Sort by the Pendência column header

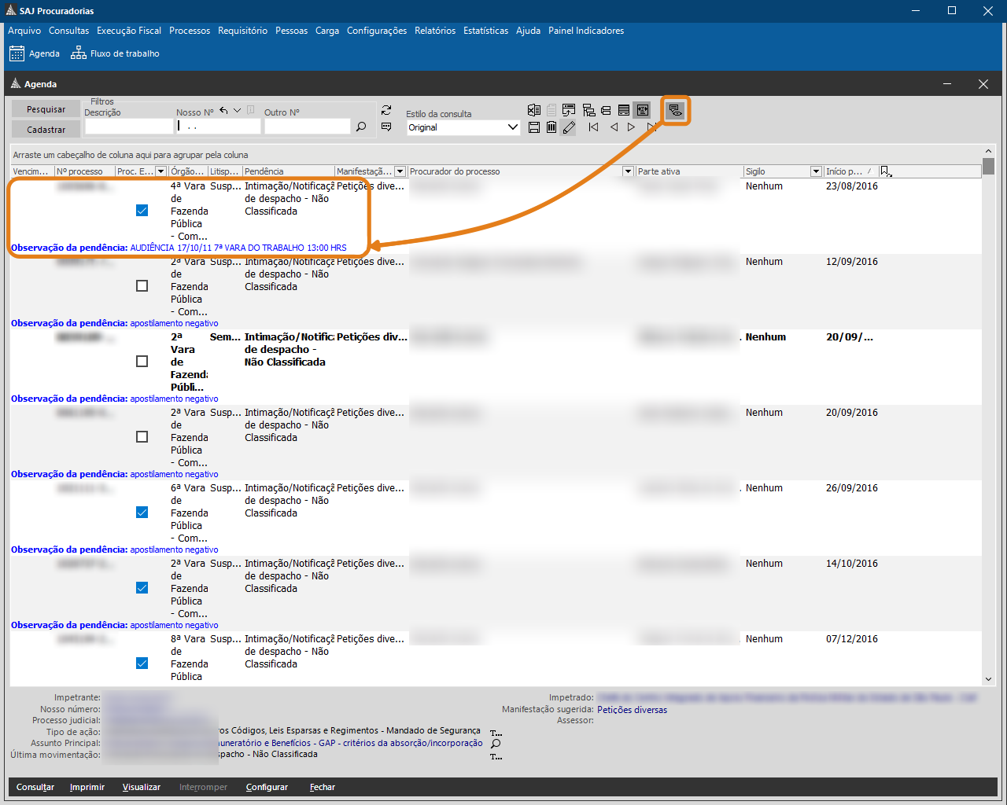click(288, 171)
